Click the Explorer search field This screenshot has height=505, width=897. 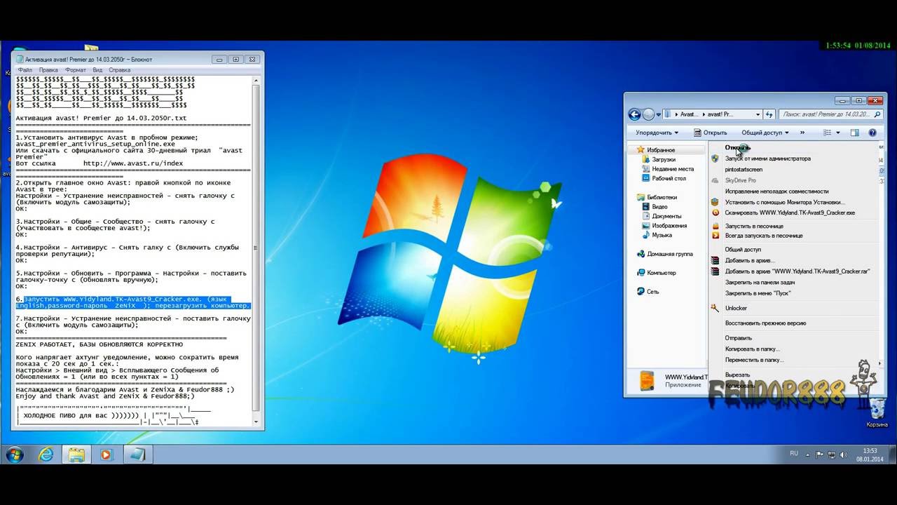[830, 114]
